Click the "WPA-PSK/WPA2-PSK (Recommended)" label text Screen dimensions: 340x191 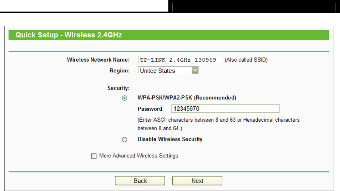187,98
